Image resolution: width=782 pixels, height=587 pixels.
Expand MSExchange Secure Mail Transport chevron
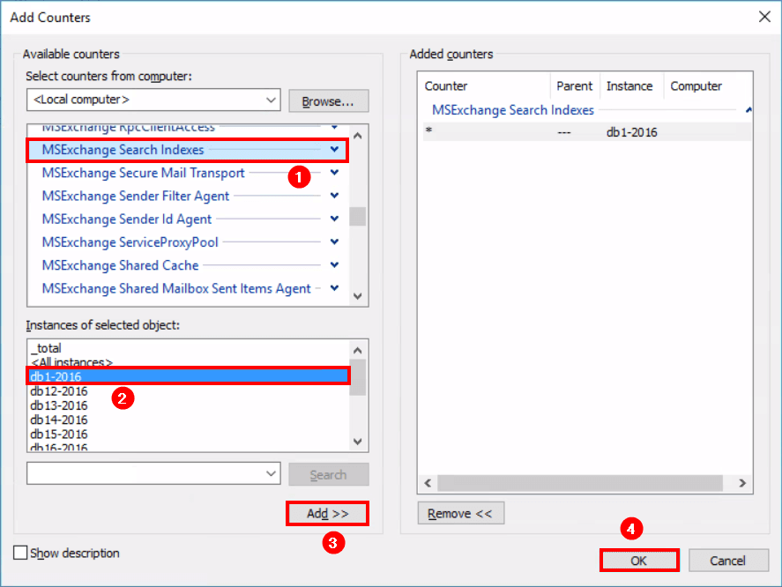[334, 173]
